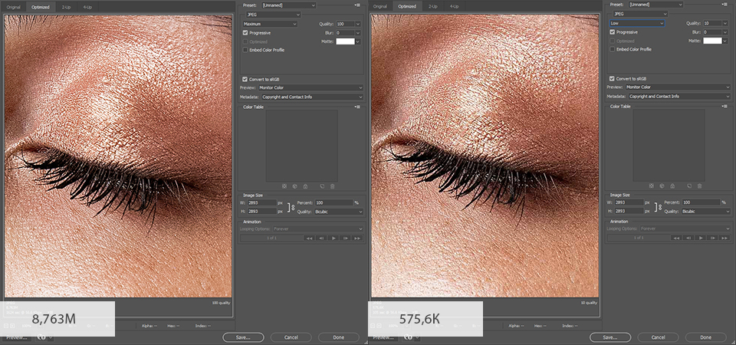Click the delete color trash icon, left dialog
736x345 pixels.
(332, 186)
